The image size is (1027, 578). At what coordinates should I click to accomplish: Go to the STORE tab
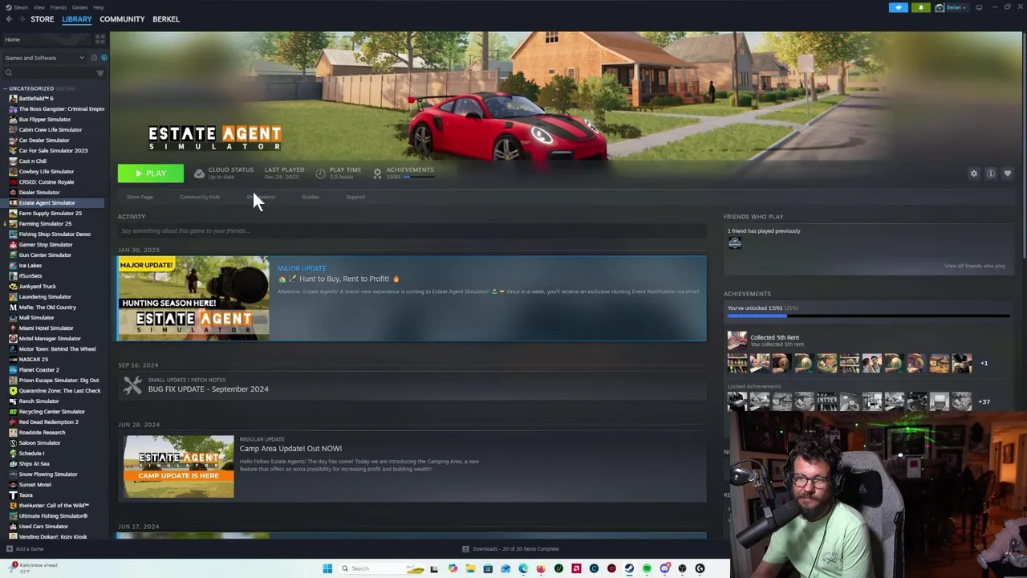click(42, 18)
